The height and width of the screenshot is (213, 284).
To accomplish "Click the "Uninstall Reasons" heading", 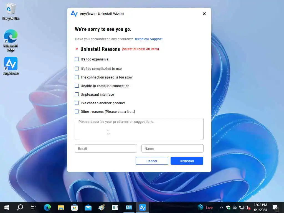I will (100, 49).
